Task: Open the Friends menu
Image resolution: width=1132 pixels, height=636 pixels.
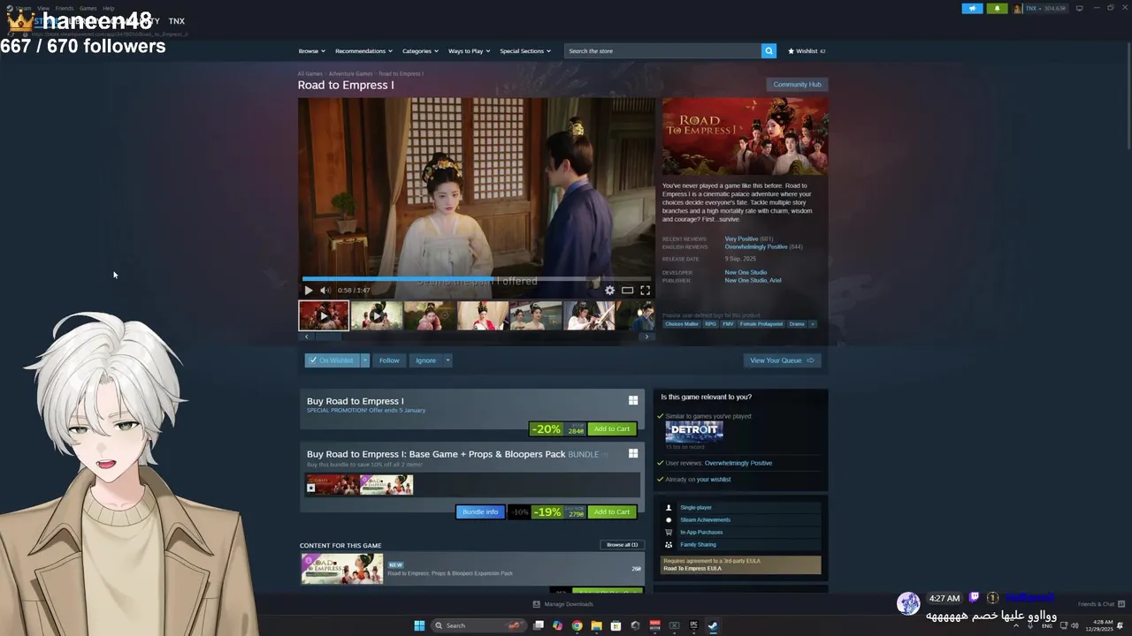Action: click(x=65, y=8)
